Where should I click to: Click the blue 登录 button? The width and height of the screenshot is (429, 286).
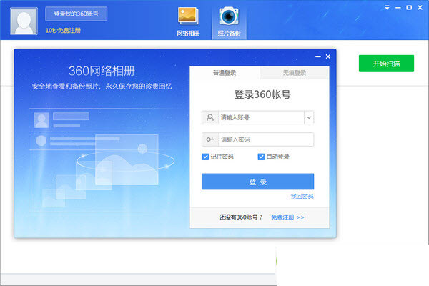coord(257,182)
